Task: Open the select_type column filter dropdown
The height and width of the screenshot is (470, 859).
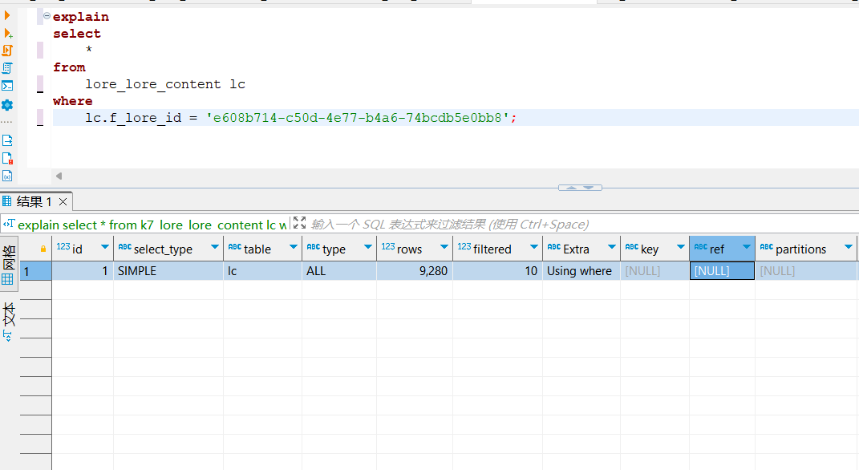Action: click(214, 248)
